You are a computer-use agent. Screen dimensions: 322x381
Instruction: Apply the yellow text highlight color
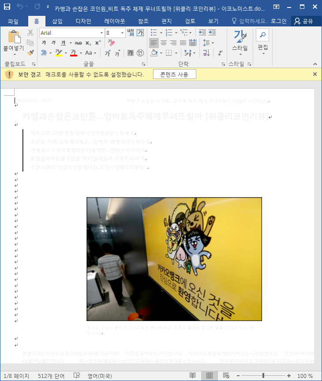pos(59,53)
